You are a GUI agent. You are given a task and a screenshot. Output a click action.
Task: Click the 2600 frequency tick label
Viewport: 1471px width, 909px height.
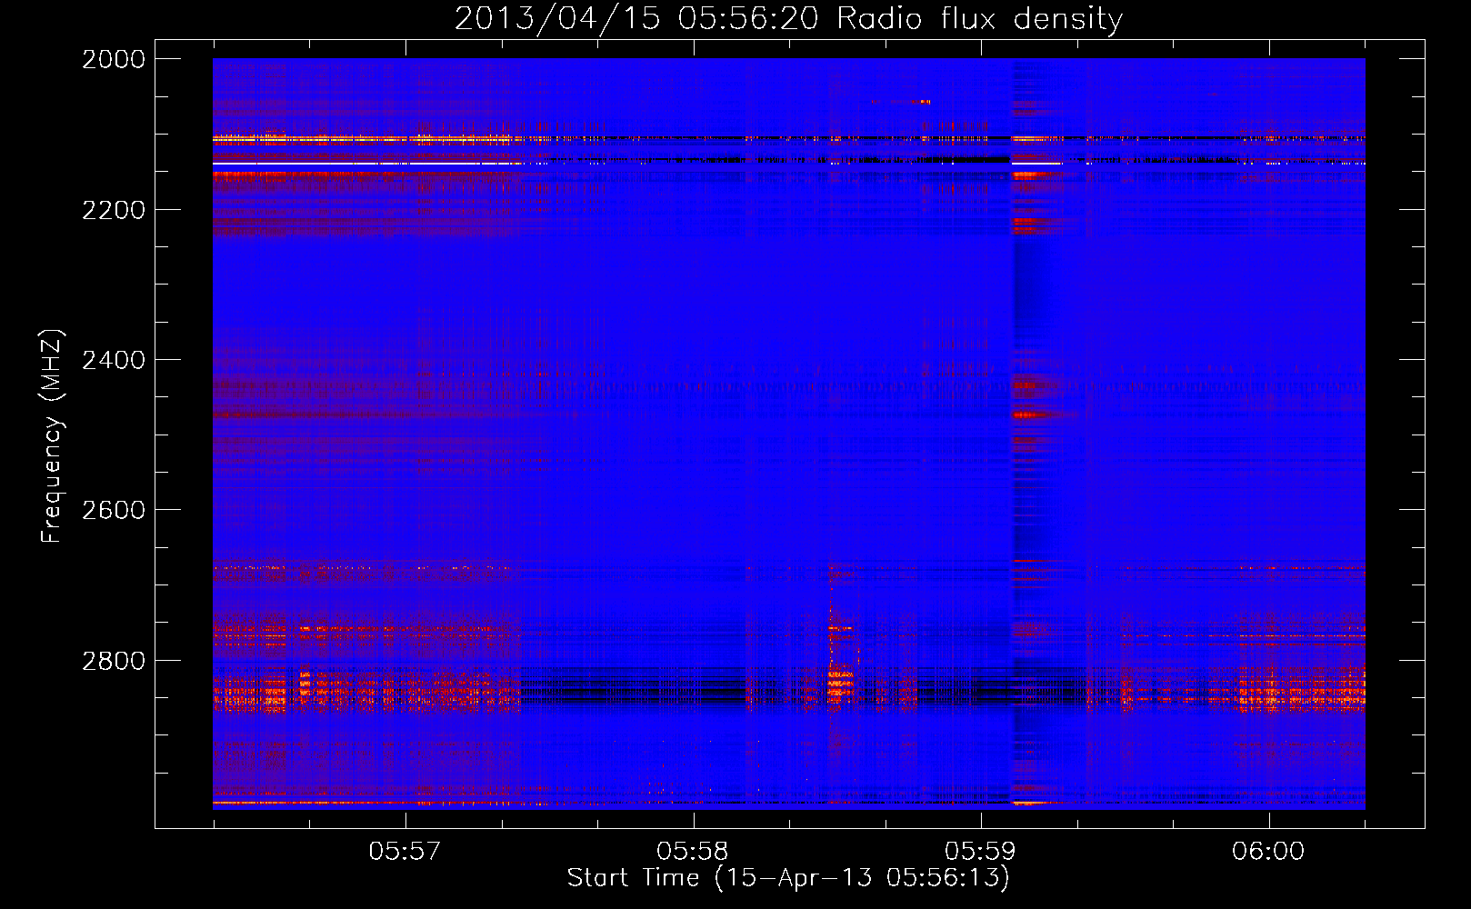pos(114,510)
